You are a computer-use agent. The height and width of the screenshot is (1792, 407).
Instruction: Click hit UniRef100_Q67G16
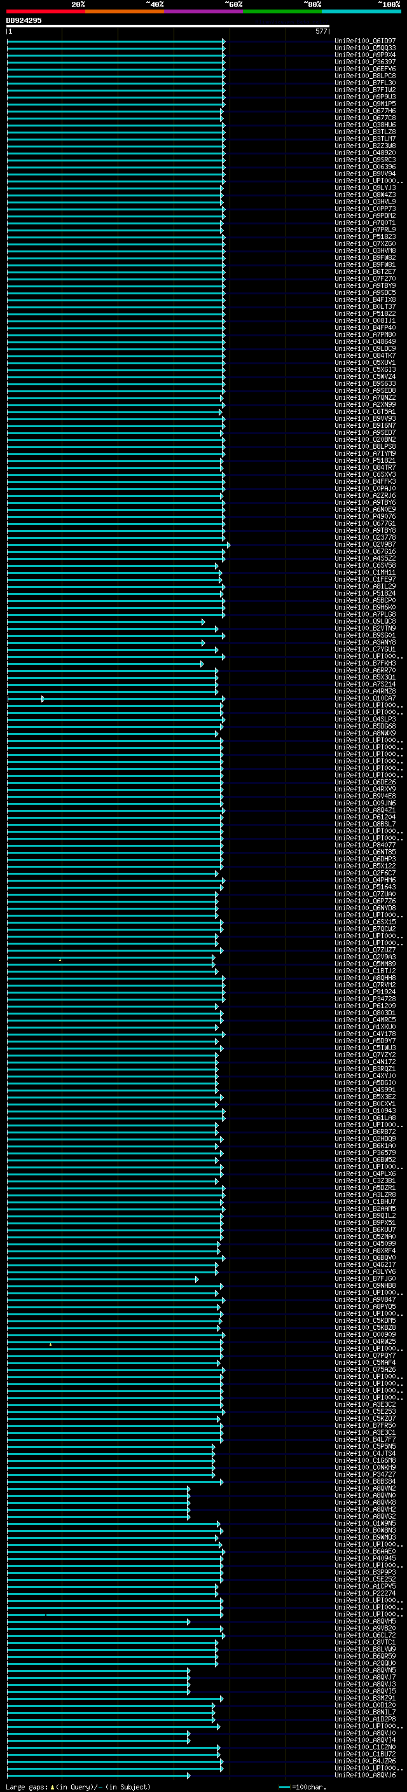pos(365,552)
